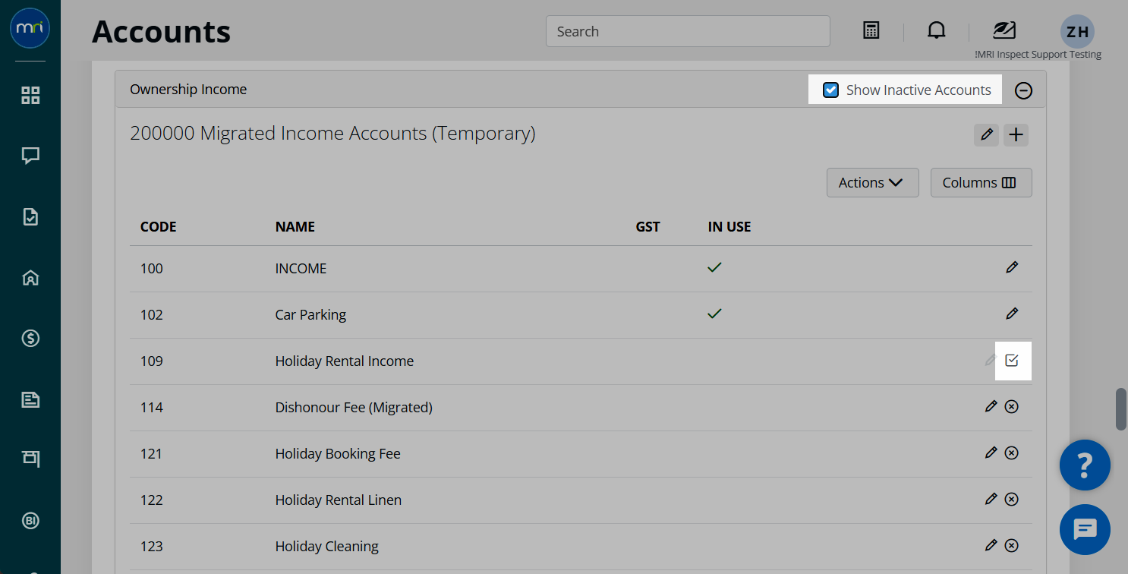Edit the 200000 Migrated Income Accounts group

click(x=987, y=135)
